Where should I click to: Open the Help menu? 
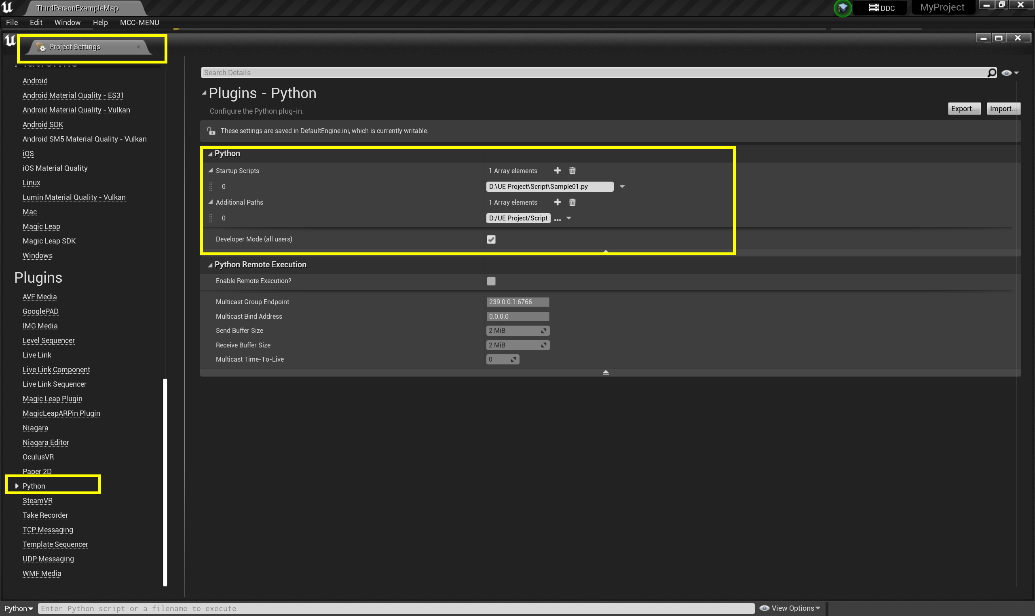100,22
